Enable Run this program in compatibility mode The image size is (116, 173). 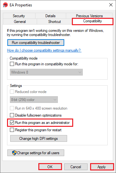tap(12, 64)
